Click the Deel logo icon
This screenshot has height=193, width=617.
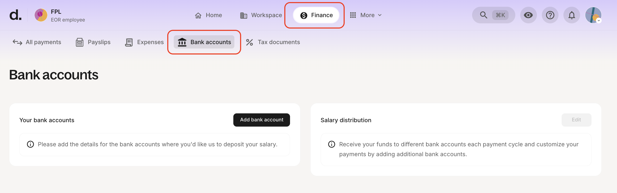point(15,15)
